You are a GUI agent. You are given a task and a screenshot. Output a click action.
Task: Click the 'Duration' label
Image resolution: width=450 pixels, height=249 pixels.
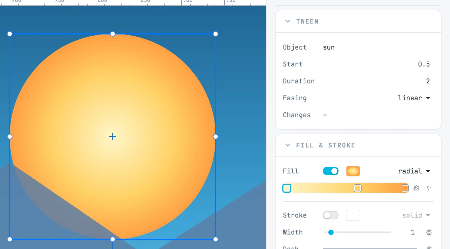point(299,81)
